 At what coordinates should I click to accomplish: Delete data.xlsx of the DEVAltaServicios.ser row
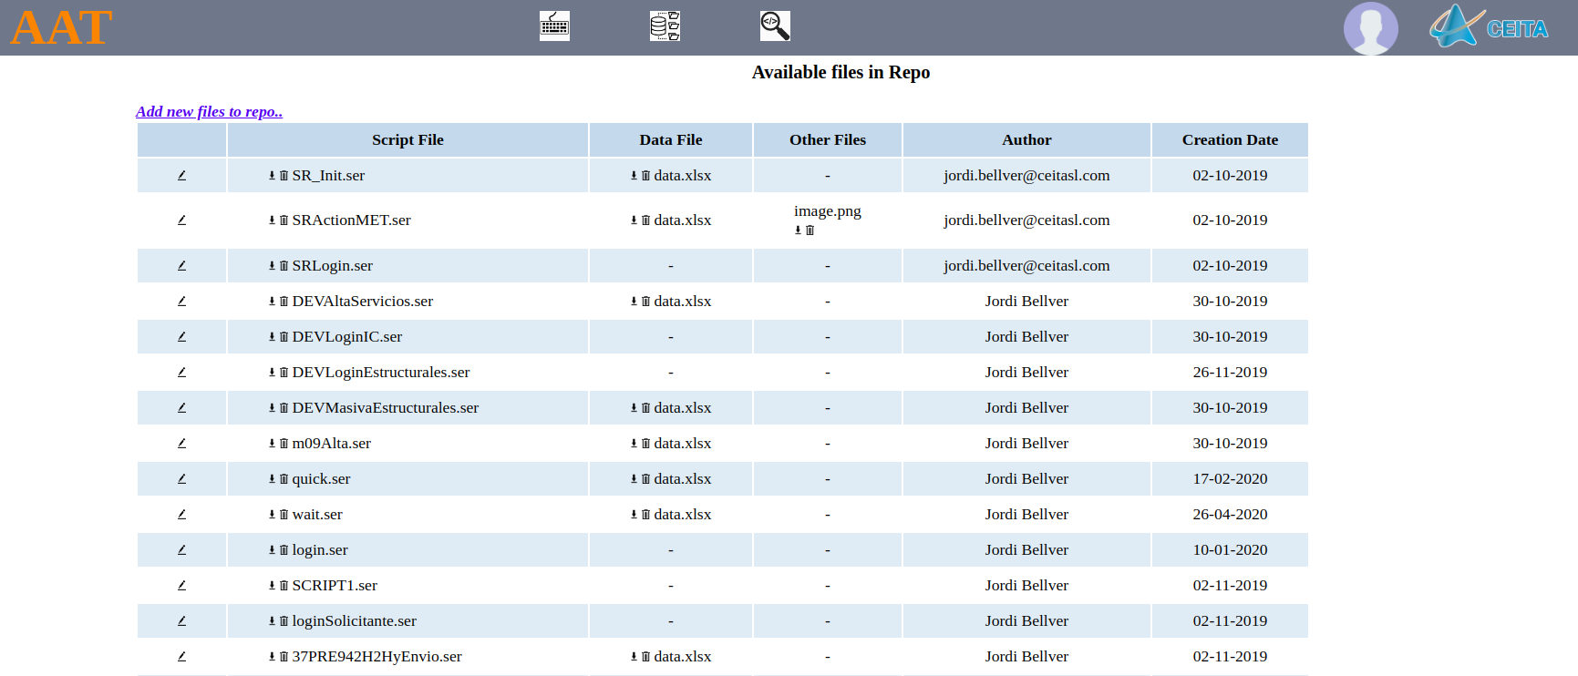coord(645,302)
